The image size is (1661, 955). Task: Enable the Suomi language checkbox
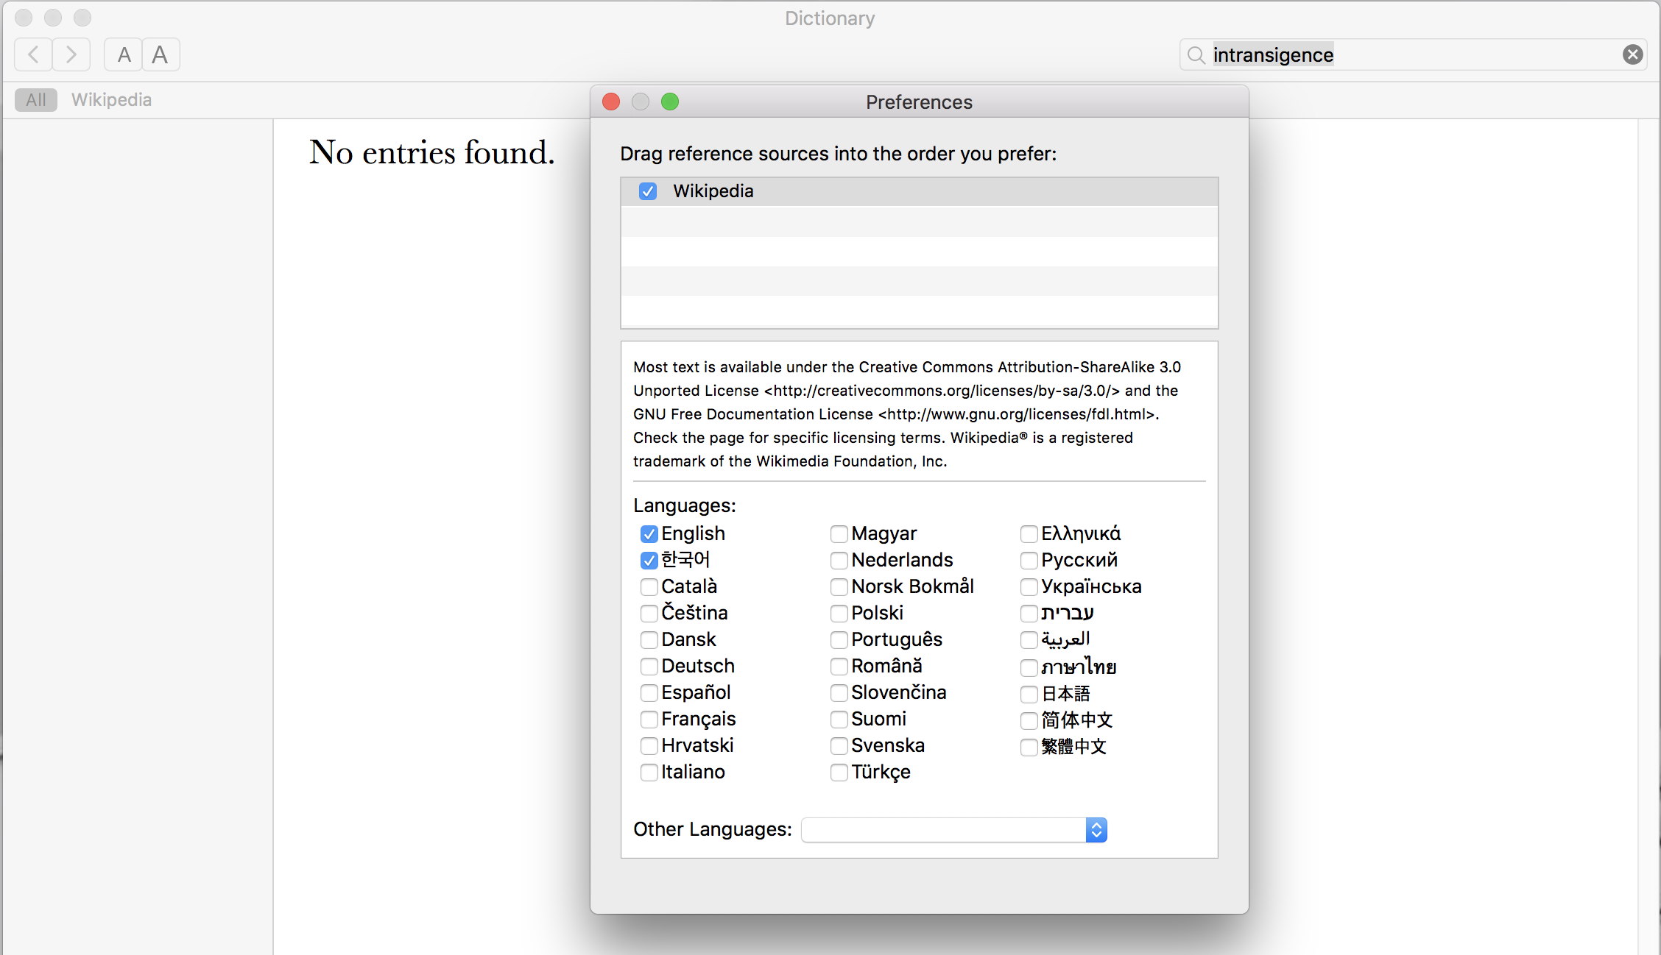tap(839, 719)
